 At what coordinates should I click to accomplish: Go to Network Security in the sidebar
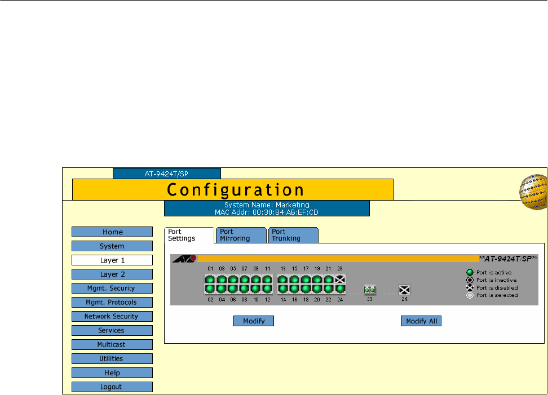[112, 317]
